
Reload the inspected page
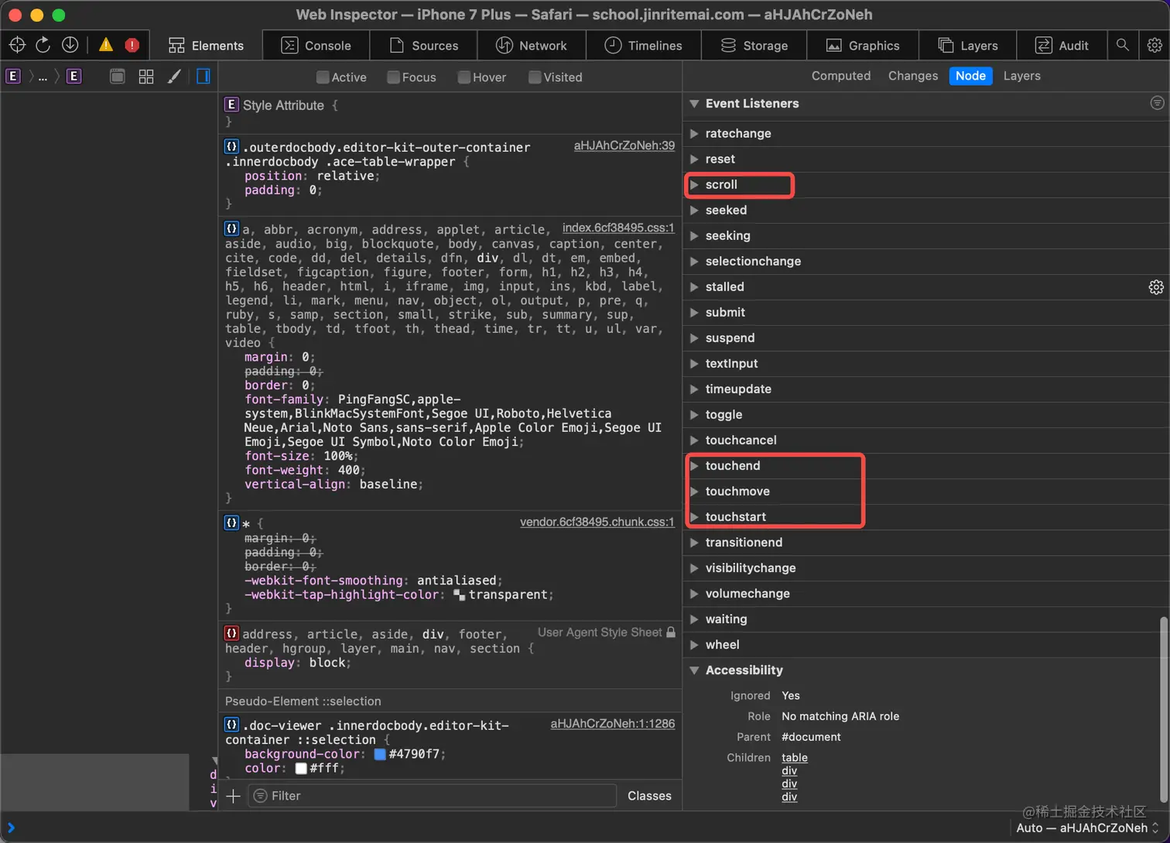(43, 45)
